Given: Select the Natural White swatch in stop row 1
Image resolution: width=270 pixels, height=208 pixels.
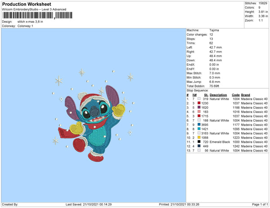Looking at the screenshot, I should click(199, 99).
